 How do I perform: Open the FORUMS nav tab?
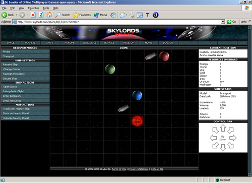pyautogui.click(x=70, y=43)
